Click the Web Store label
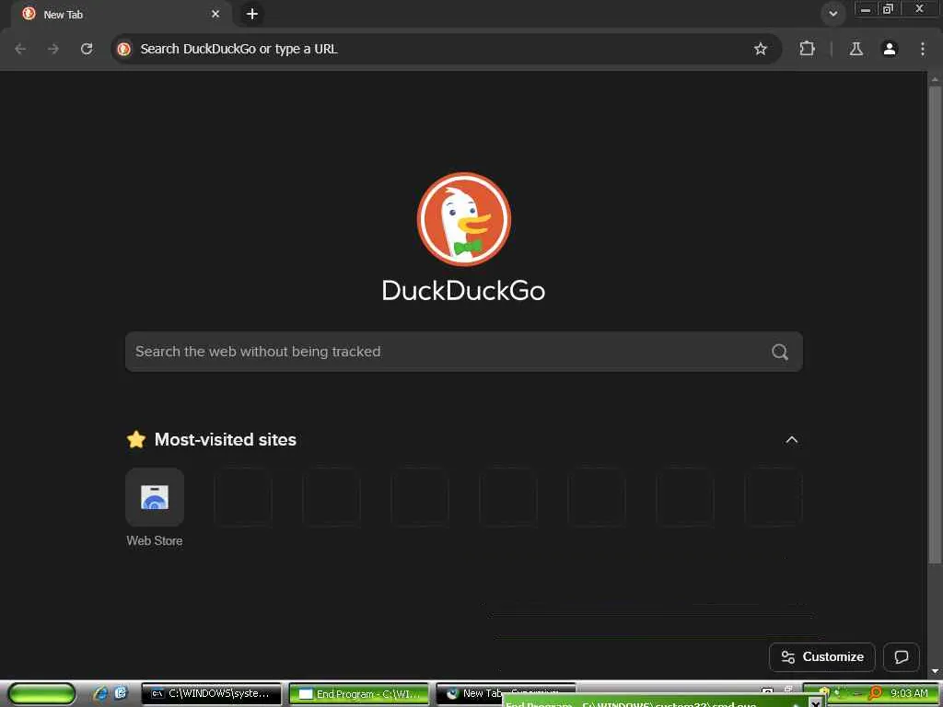The image size is (943, 707). [x=155, y=540]
